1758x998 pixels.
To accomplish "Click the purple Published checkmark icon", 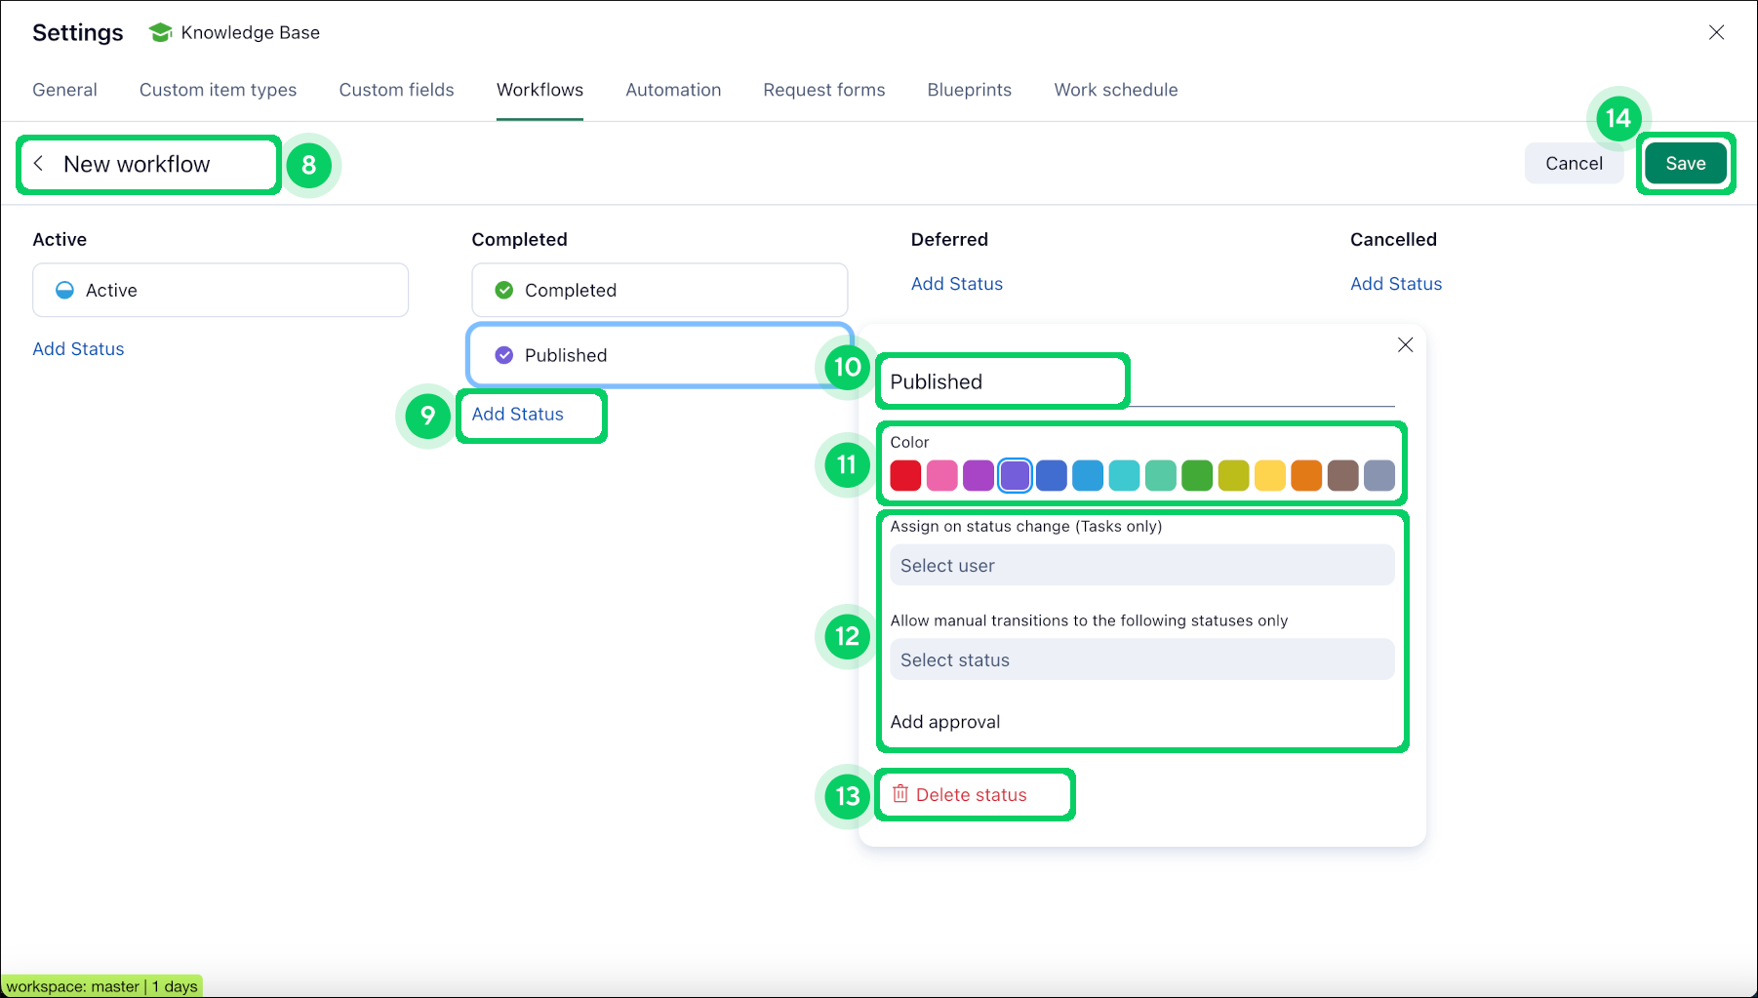I will 503,355.
